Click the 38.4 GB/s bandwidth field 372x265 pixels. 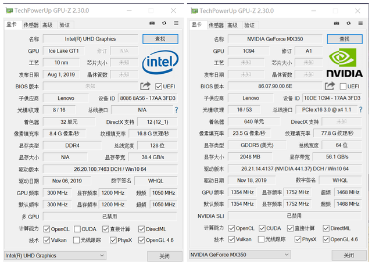153,157
